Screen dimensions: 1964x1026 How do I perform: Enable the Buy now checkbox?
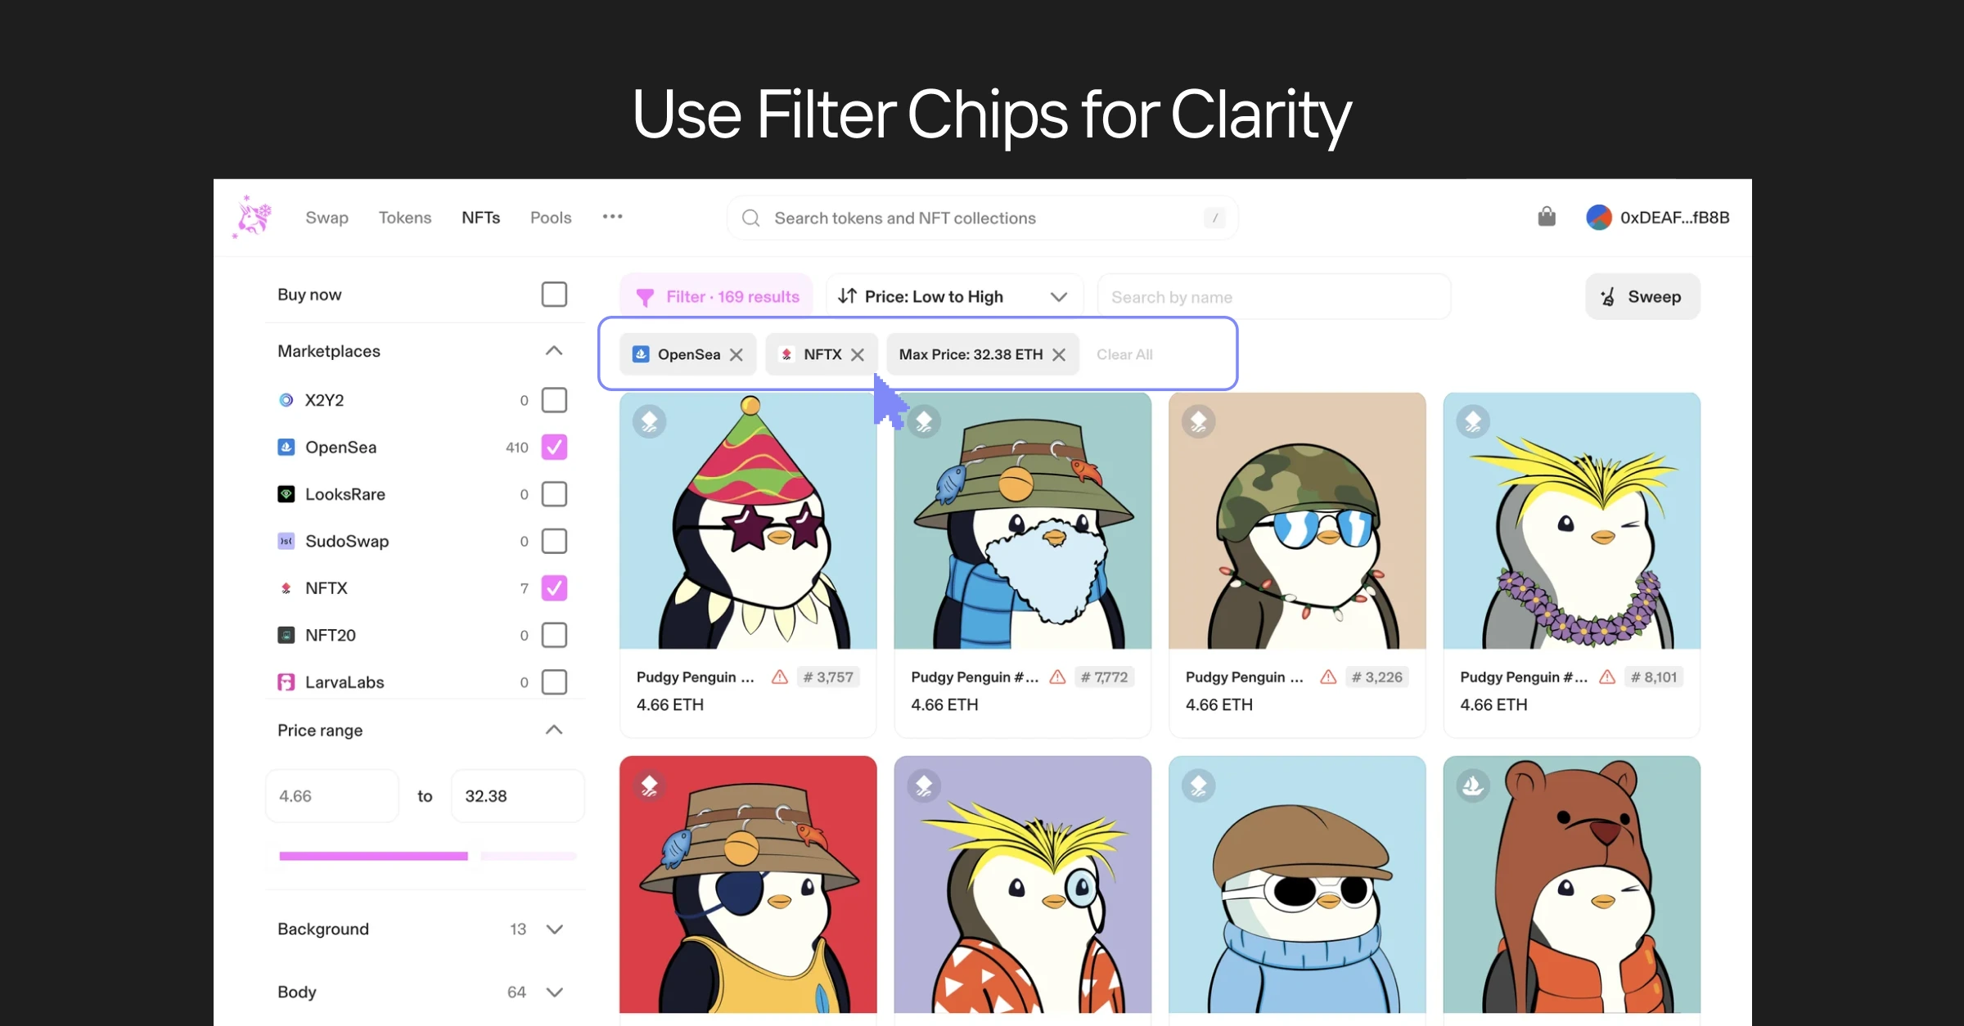coord(554,295)
